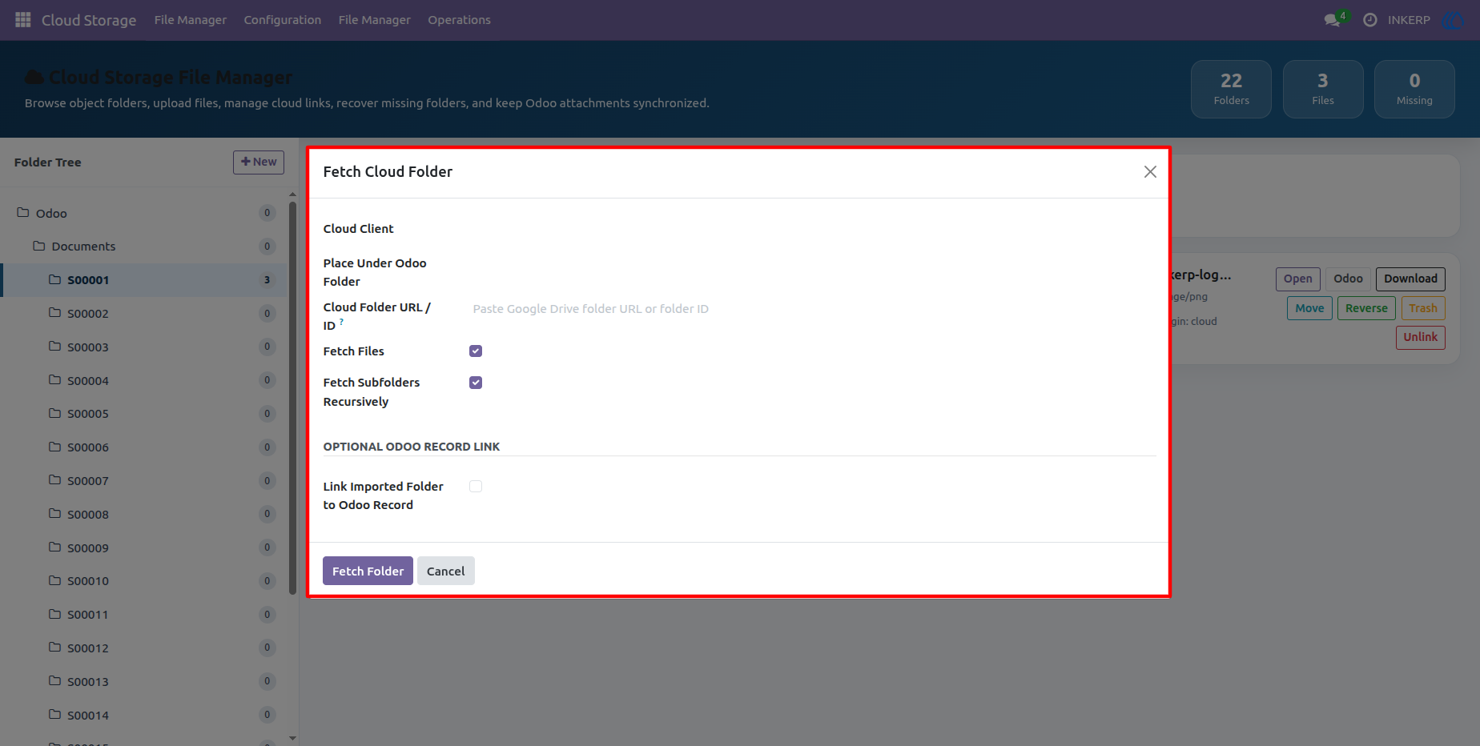1480x746 pixels.
Task: Click the Cloud Folder URL input field
Action: (812, 309)
